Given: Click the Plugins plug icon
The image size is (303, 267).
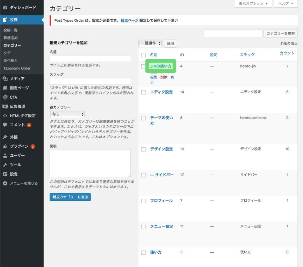Looking at the screenshot, I should tap(5, 146).
